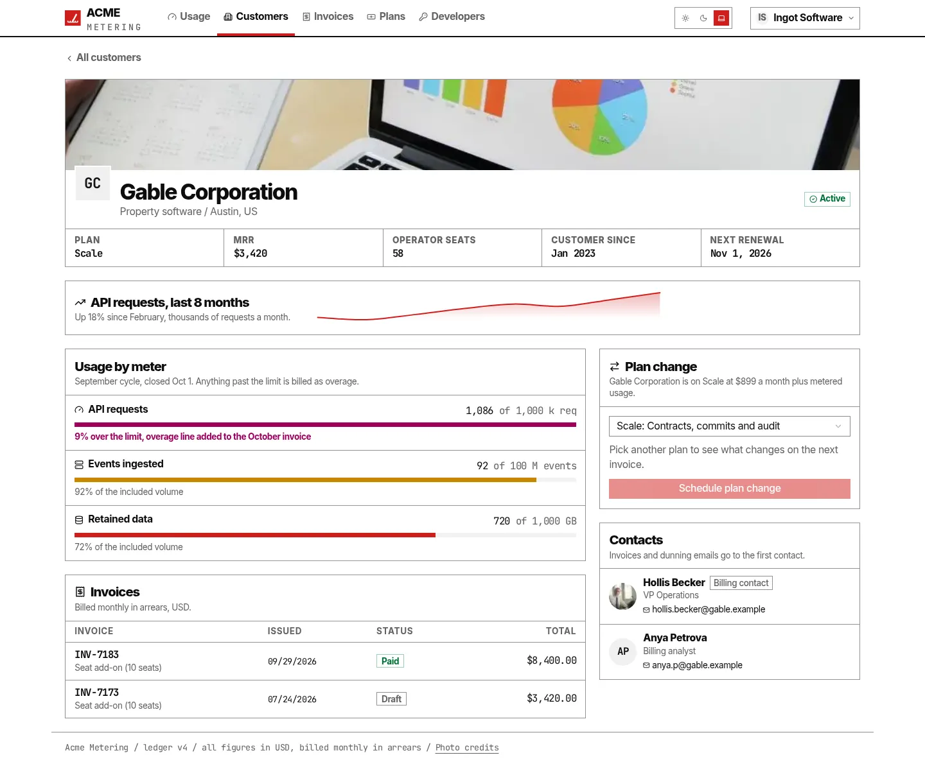
Task: Email hollis.becker@gable.example
Action: pyautogui.click(x=709, y=610)
